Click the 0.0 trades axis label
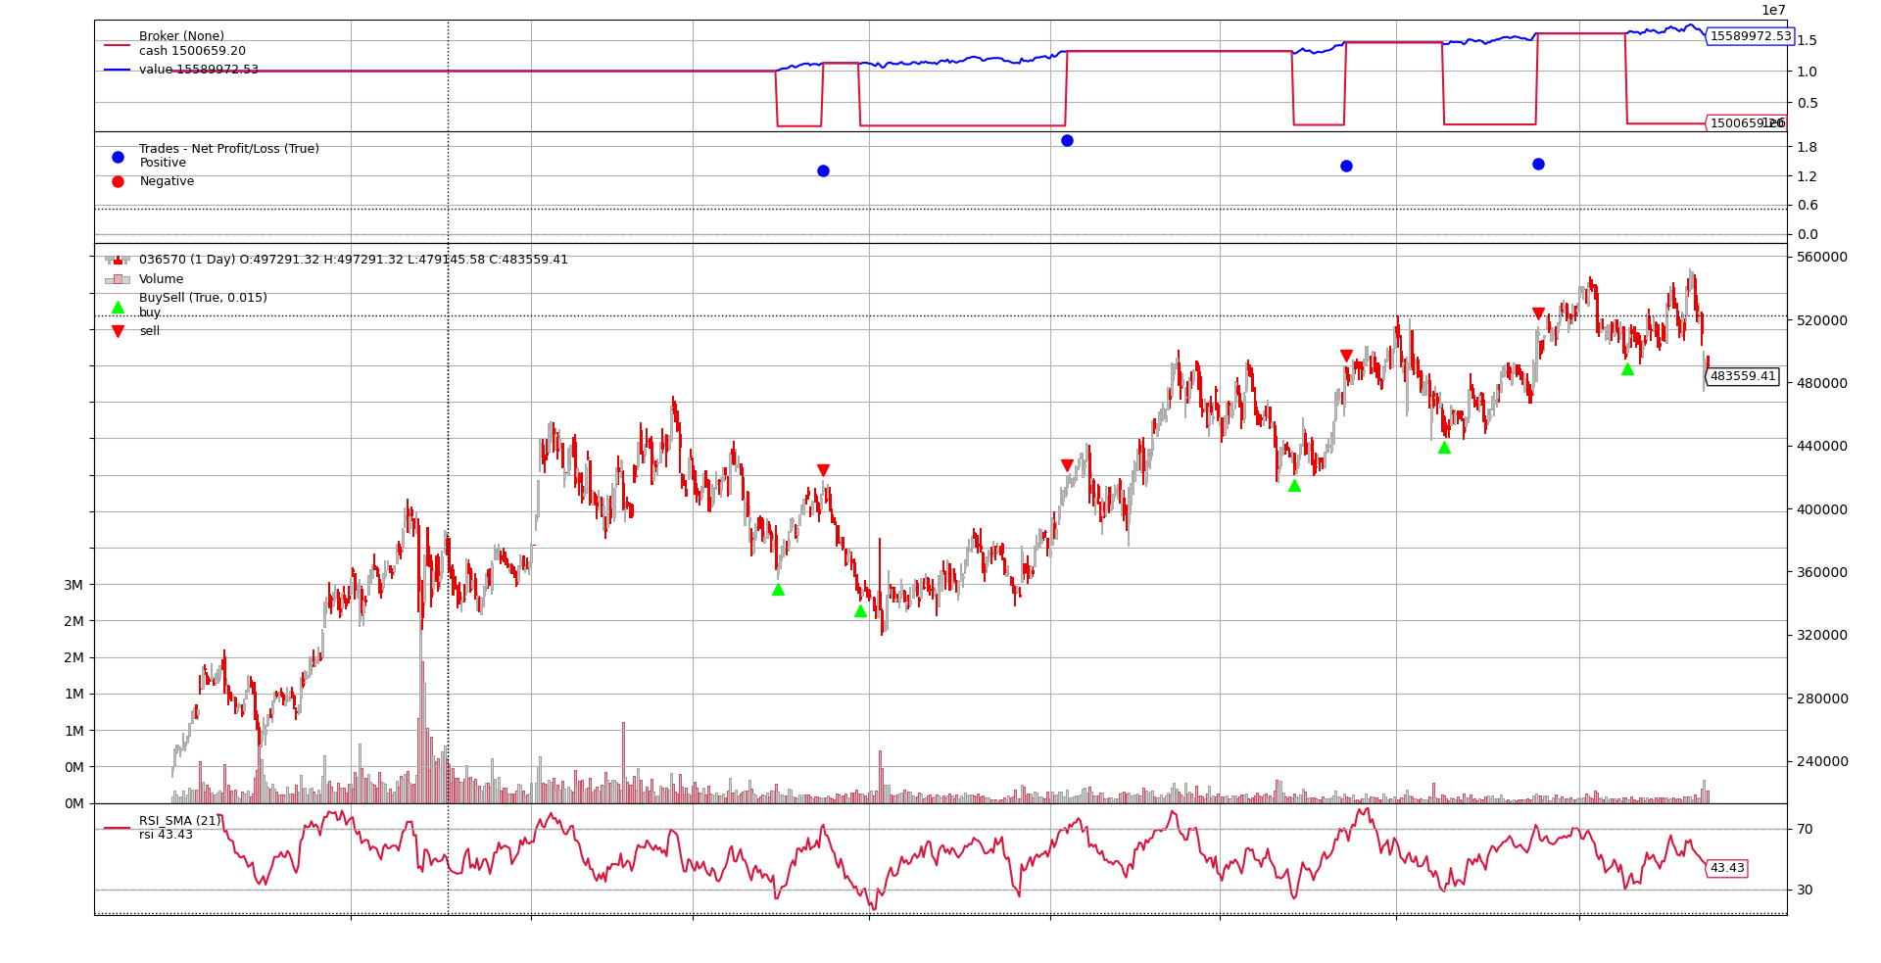This screenshot has width=1881, height=963. (x=1808, y=234)
